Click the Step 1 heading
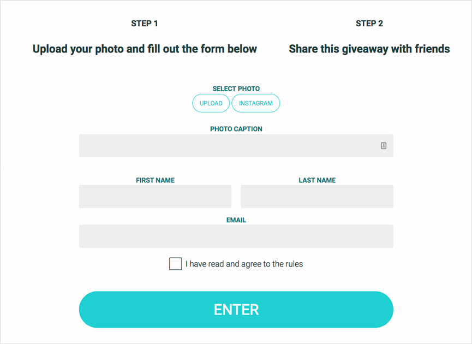Viewport: 472px width, 344px height. [145, 23]
